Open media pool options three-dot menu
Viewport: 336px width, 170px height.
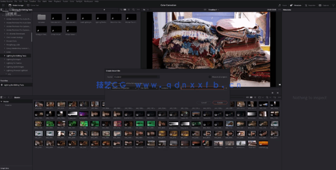279,97
